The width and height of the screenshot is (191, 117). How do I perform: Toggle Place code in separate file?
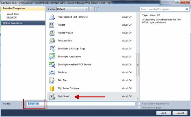pos(139,104)
